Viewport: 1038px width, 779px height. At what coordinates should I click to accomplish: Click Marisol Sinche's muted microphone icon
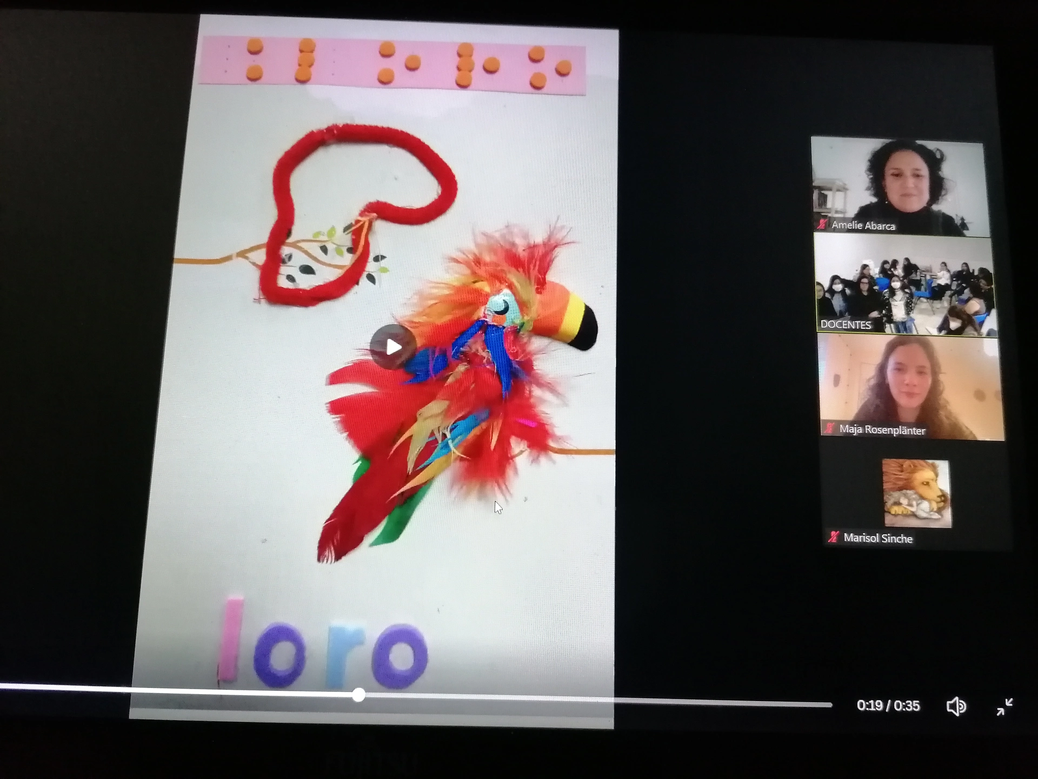833,537
